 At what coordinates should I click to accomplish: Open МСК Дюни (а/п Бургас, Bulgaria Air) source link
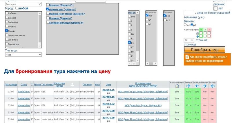pos(143,105)
